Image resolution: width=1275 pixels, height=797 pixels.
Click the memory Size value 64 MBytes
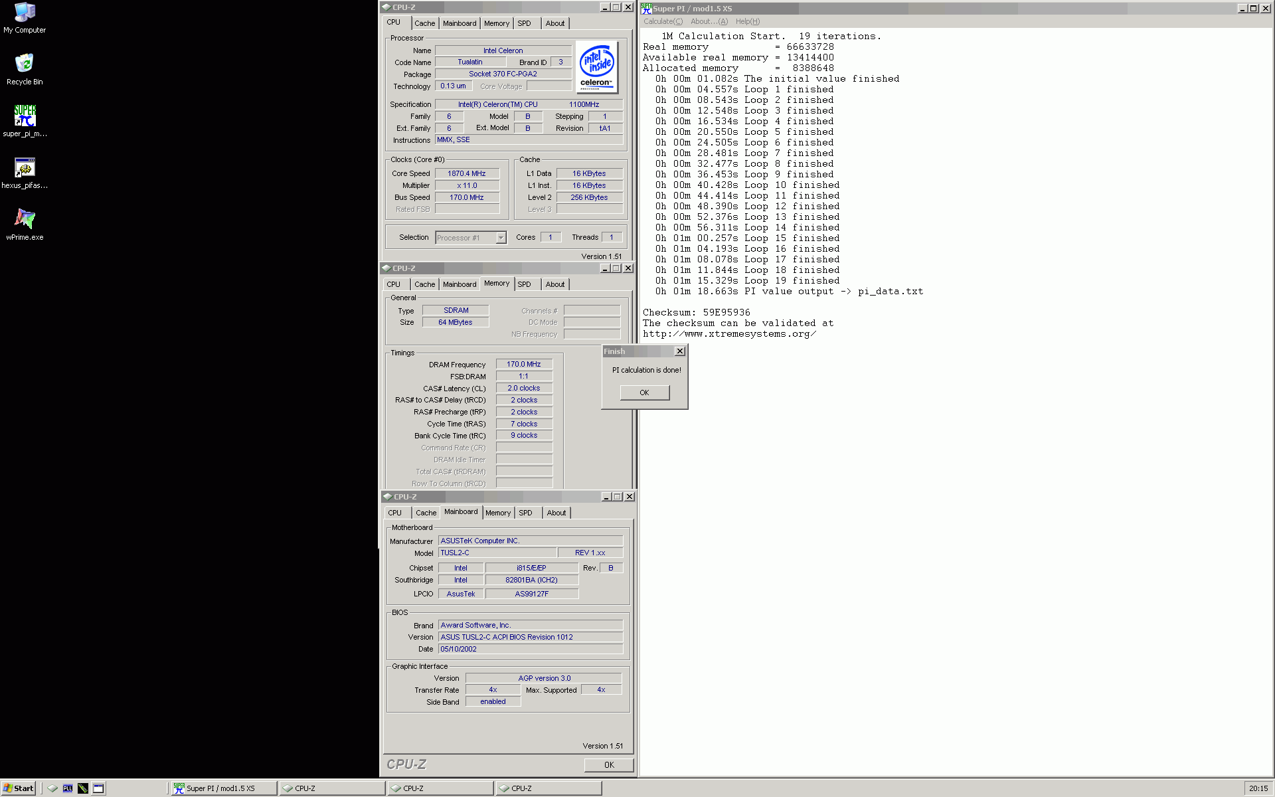click(x=456, y=322)
